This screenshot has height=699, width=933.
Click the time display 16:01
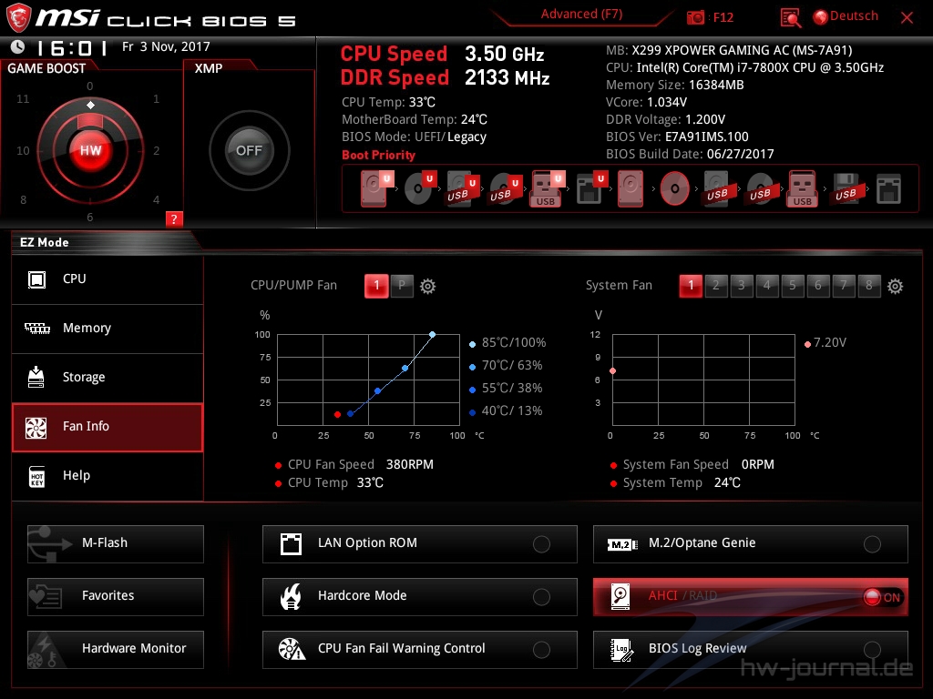tap(72, 47)
